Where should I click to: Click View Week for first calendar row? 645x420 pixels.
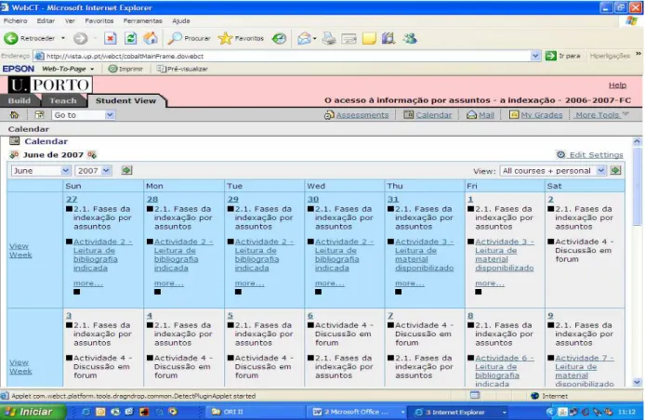point(20,250)
